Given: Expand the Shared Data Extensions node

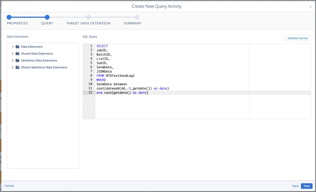Looking at the screenshot, I should pyautogui.click(x=12, y=53).
